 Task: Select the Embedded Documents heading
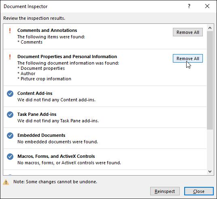pos(41,135)
